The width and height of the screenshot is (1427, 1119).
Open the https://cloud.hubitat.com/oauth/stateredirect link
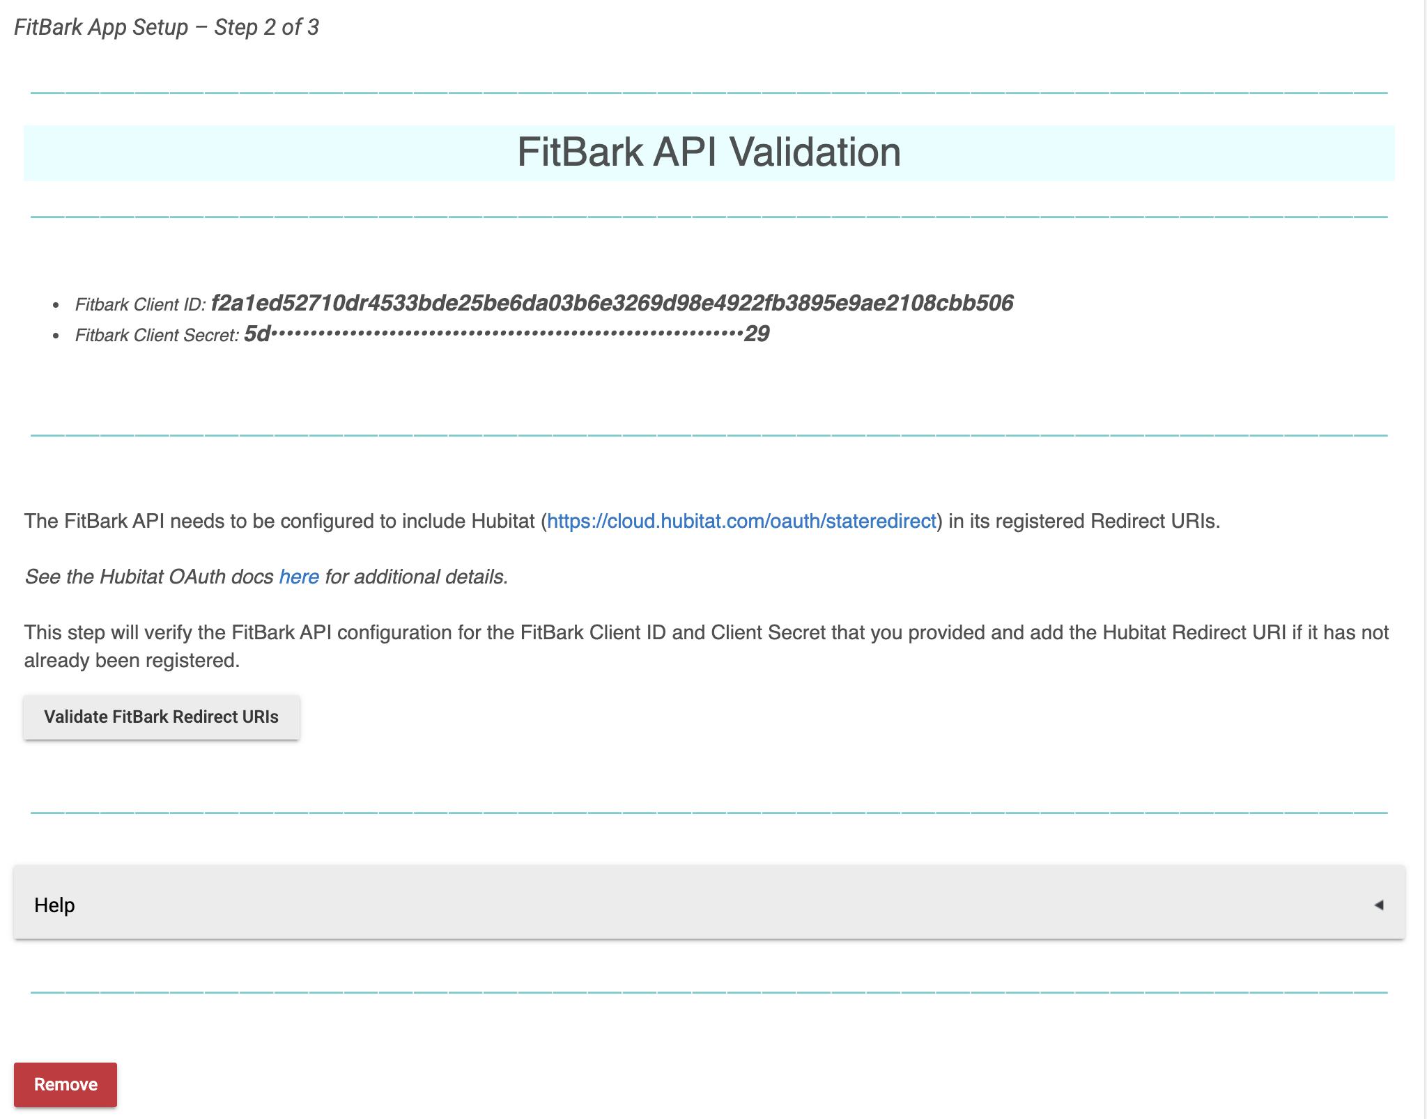click(742, 520)
